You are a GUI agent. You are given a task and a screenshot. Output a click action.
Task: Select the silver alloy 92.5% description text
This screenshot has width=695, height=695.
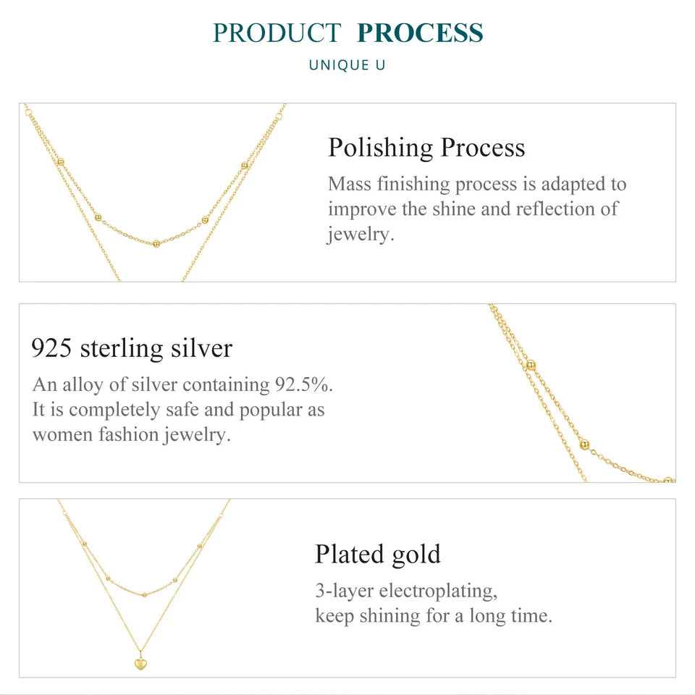(182, 384)
